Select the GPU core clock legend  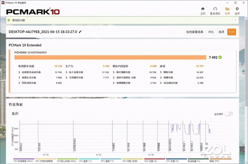click(x=68, y=161)
